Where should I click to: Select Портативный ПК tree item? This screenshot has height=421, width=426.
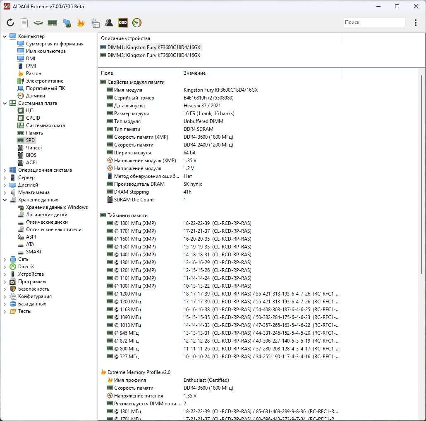[45, 88]
